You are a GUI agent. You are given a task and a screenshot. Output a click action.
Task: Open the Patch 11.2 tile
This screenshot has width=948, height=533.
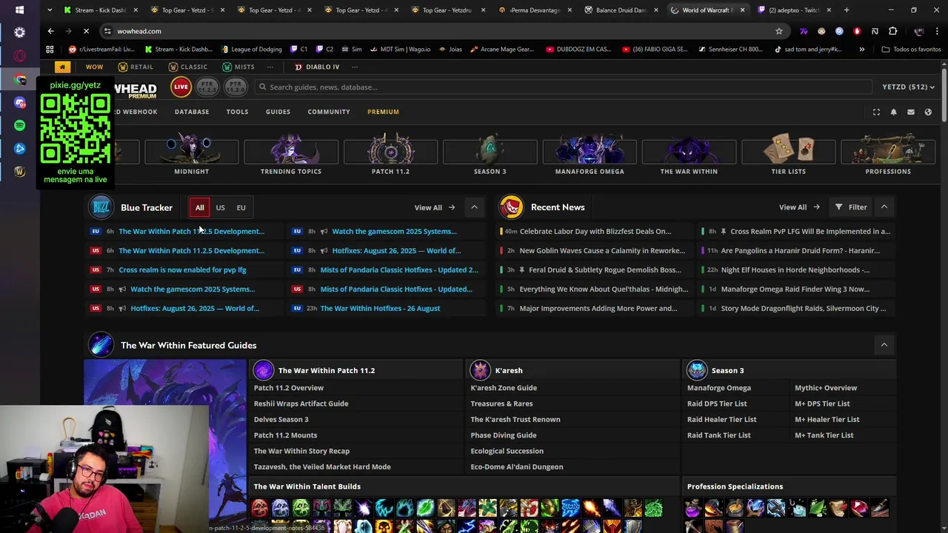(390, 155)
